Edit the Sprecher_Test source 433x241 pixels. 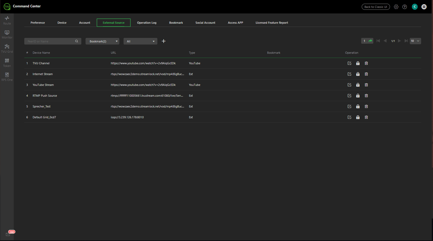(x=349, y=106)
